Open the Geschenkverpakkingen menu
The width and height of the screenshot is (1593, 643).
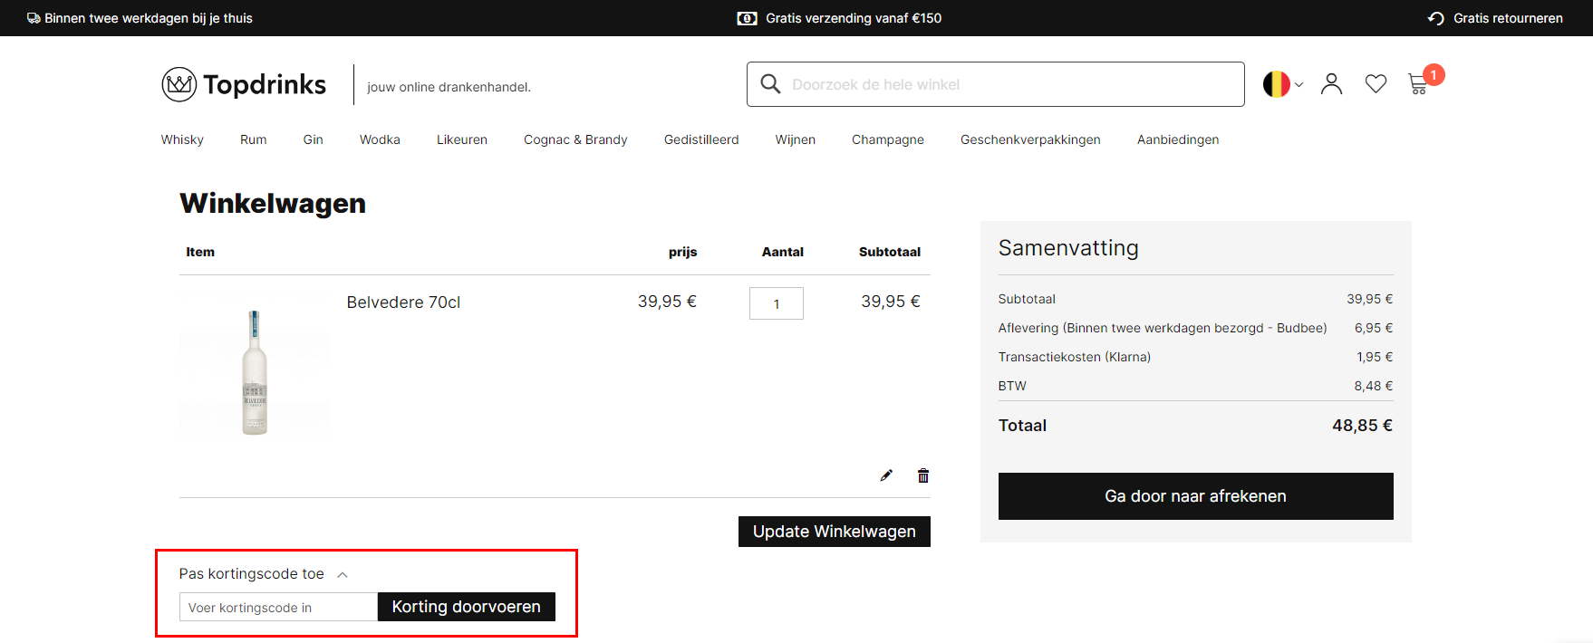click(1030, 139)
